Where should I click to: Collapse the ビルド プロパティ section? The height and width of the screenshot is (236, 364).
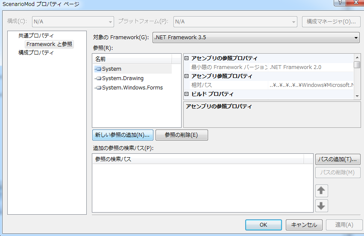pyautogui.click(x=186, y=94)
